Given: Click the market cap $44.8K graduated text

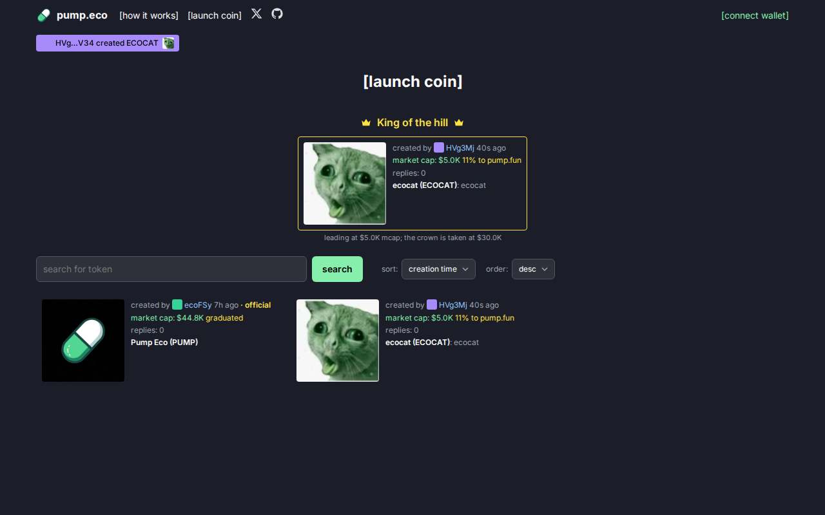Looking at the screenshot, I should pyautogui.click(x=187, y=318).
